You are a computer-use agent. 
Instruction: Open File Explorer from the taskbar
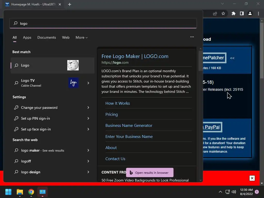point(20,192)
